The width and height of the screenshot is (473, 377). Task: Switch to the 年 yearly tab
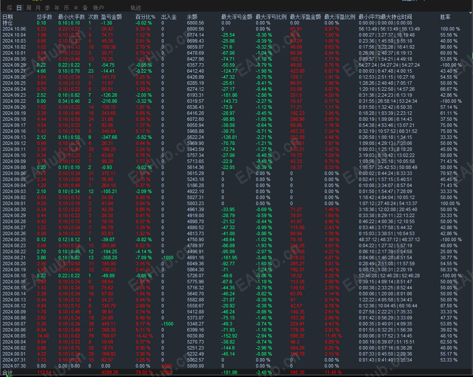point(57,8)
